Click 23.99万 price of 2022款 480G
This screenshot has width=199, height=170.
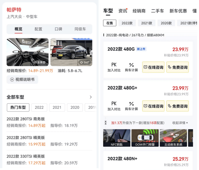(x=180, y=49)
